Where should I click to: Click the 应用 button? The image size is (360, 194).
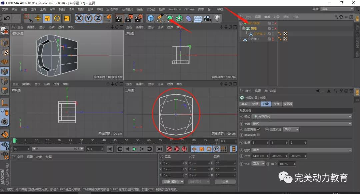pyautogui.click(x=225, y=182)
